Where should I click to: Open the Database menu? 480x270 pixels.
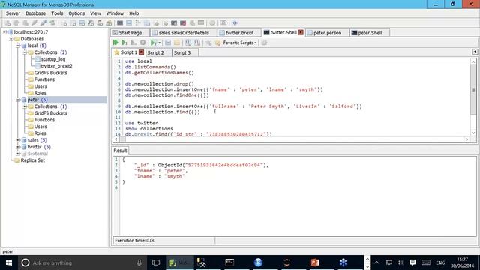(35, 13)
